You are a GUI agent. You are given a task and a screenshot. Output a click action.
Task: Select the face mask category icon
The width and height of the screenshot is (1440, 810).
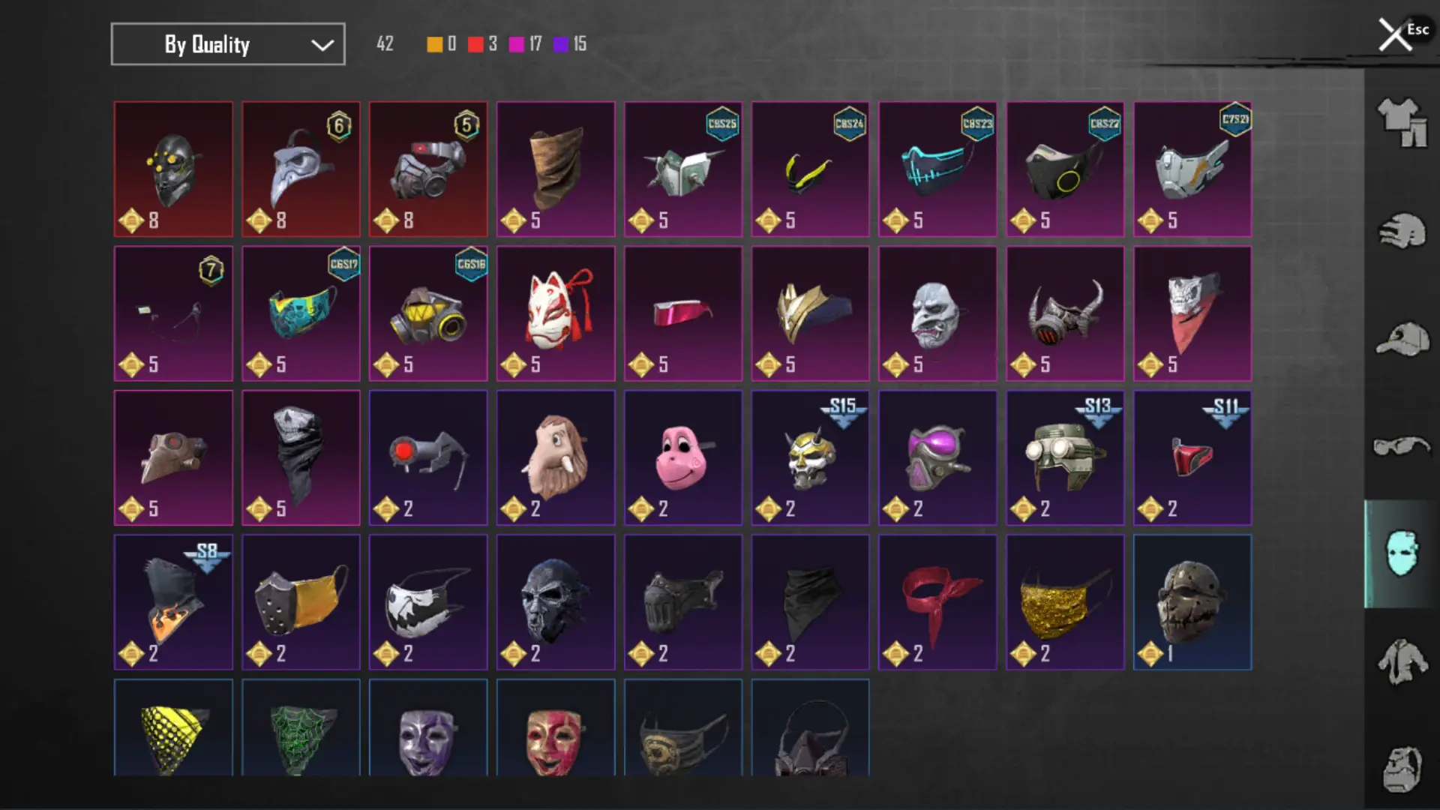coord(1402,553)
